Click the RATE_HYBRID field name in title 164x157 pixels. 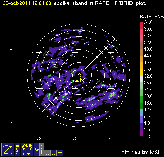click(x=114, y=3)
